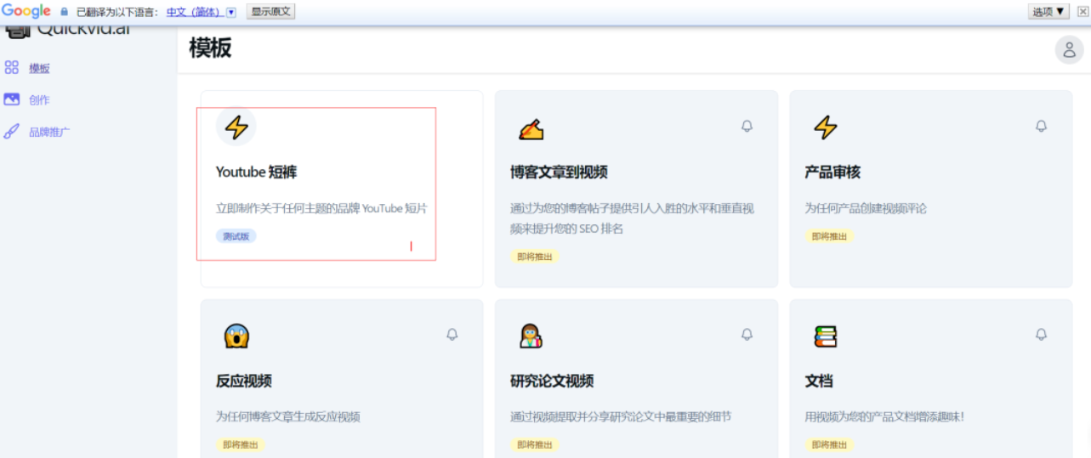The image size is (1091, 458).
Task: Open the 博客文章到视频 template title
Action: coord(559,172)
